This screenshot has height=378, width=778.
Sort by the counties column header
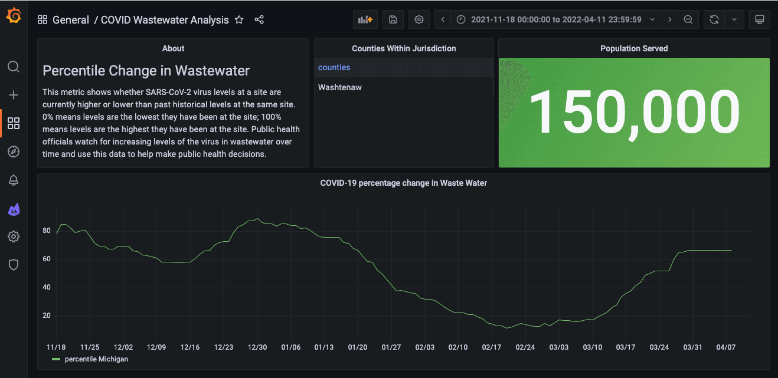tap(334, 67)
